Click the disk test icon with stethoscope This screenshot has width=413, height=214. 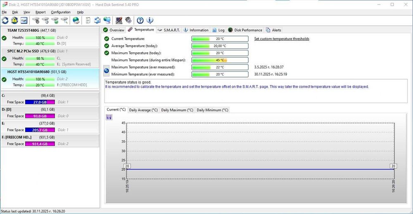[36, 20]
